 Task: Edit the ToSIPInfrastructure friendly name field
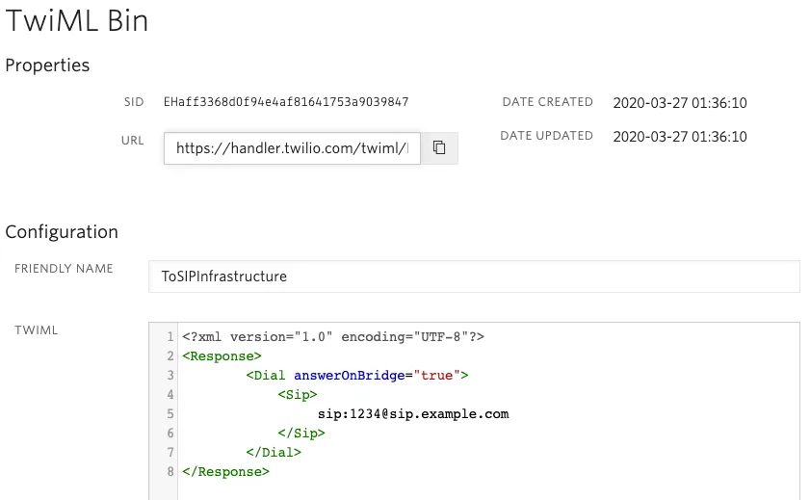click(x=474, y=276)
